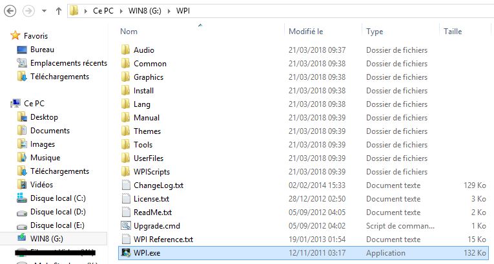The height and width of the screenshot is (264, 494).
Task: Sort by the Taille column header
Action: [453, 31]
